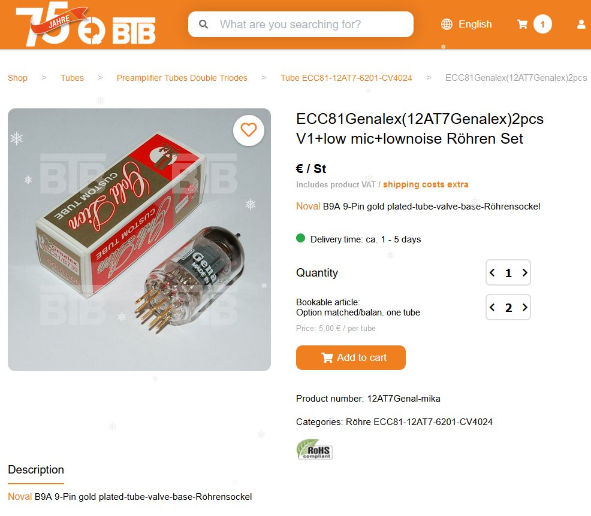
Task: Go to Tubes breadcrumb
Action: tap(72, 78)
